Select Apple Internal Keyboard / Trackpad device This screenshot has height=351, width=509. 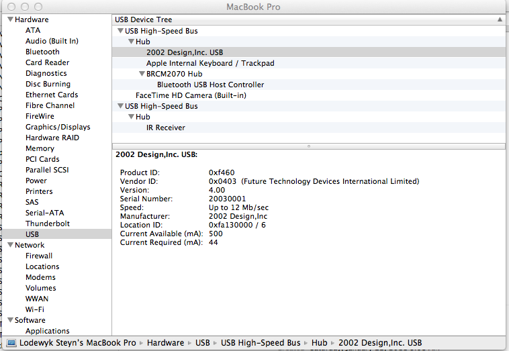tap(210, 63)
